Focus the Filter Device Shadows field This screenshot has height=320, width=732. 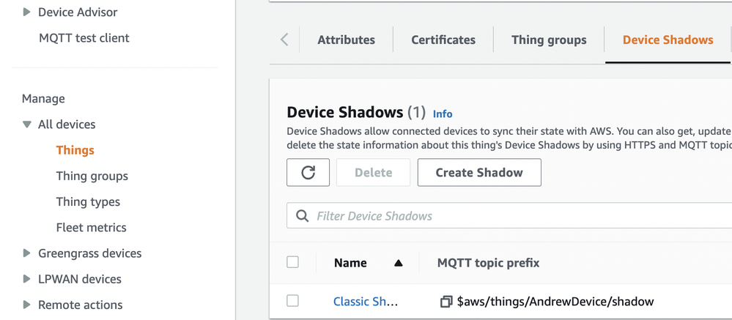coord(509,215)
